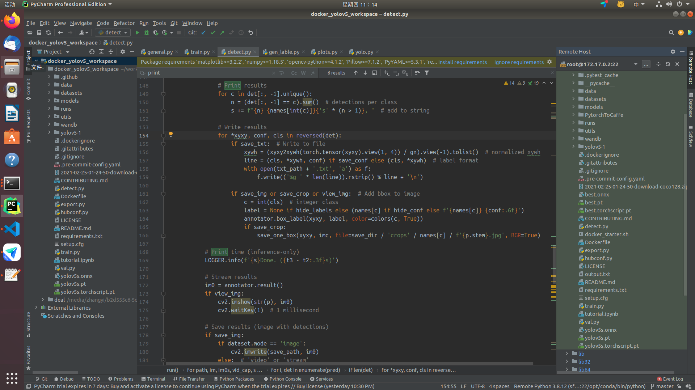Collapse the yolov5-1 project folder
The width and height of the screenshot is (695, 390).
coord(50,132)
